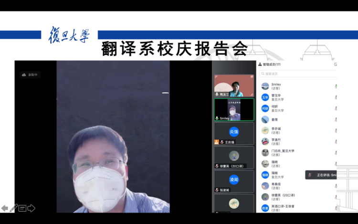Open the 王炎强 video tile
Screen dimensions: 358x224
234,133
